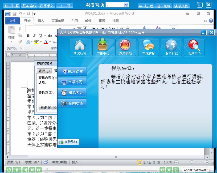Click the Word zoom slider handle
Image resolution: width=217 pixels, height=173 pixels.
(x=192, y=162)
